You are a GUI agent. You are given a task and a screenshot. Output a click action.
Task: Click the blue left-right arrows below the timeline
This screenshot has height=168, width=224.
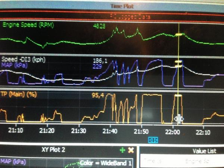pos(153,140)
